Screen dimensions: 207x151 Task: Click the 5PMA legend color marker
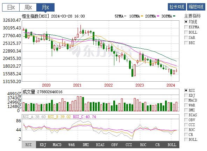point(125,16)
